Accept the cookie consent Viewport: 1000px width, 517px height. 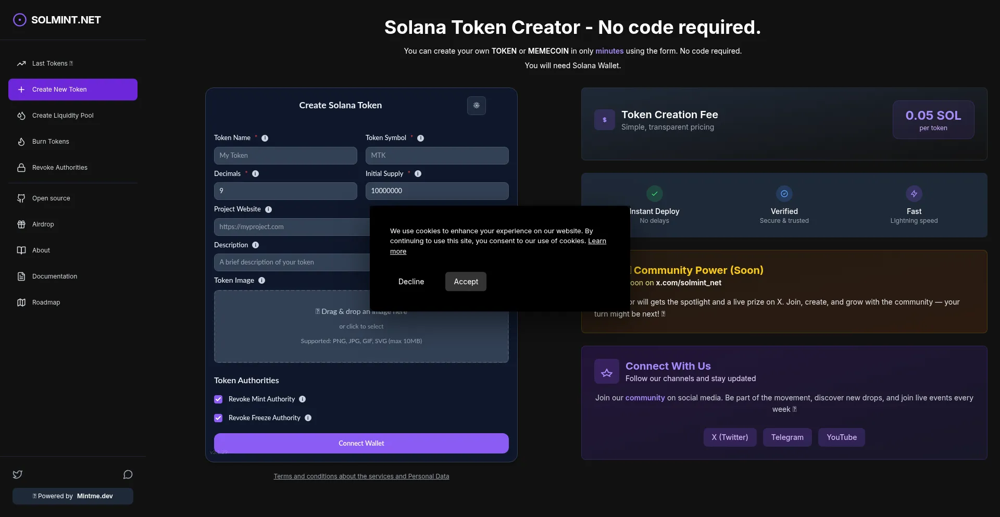tap(465, 281)
